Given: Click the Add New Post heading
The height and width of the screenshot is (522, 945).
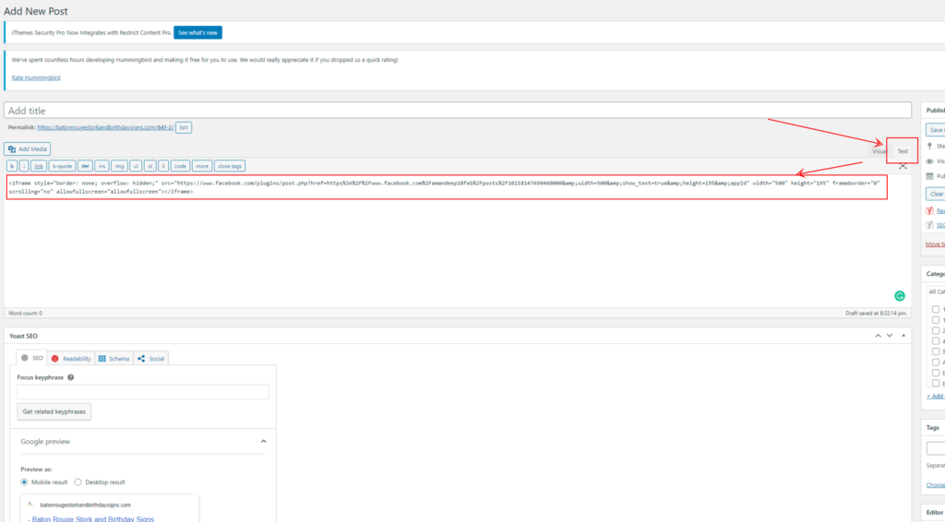Looking at the screenshot, I should click(x=36, y=11).
